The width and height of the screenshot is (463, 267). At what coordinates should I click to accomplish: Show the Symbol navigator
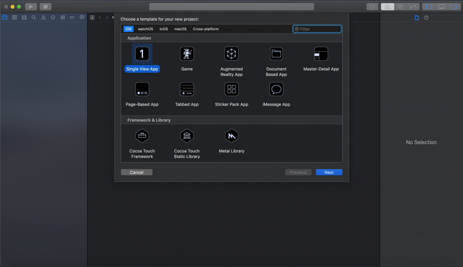(x=24, y=18)
